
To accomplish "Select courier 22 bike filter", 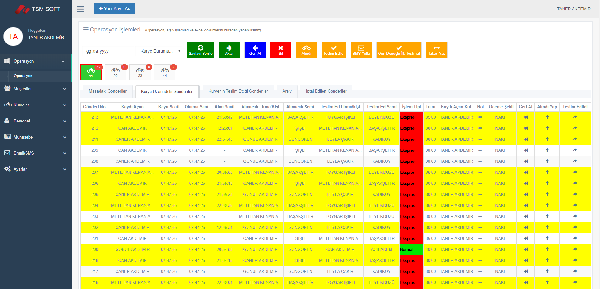I will [x=116, y=72].
